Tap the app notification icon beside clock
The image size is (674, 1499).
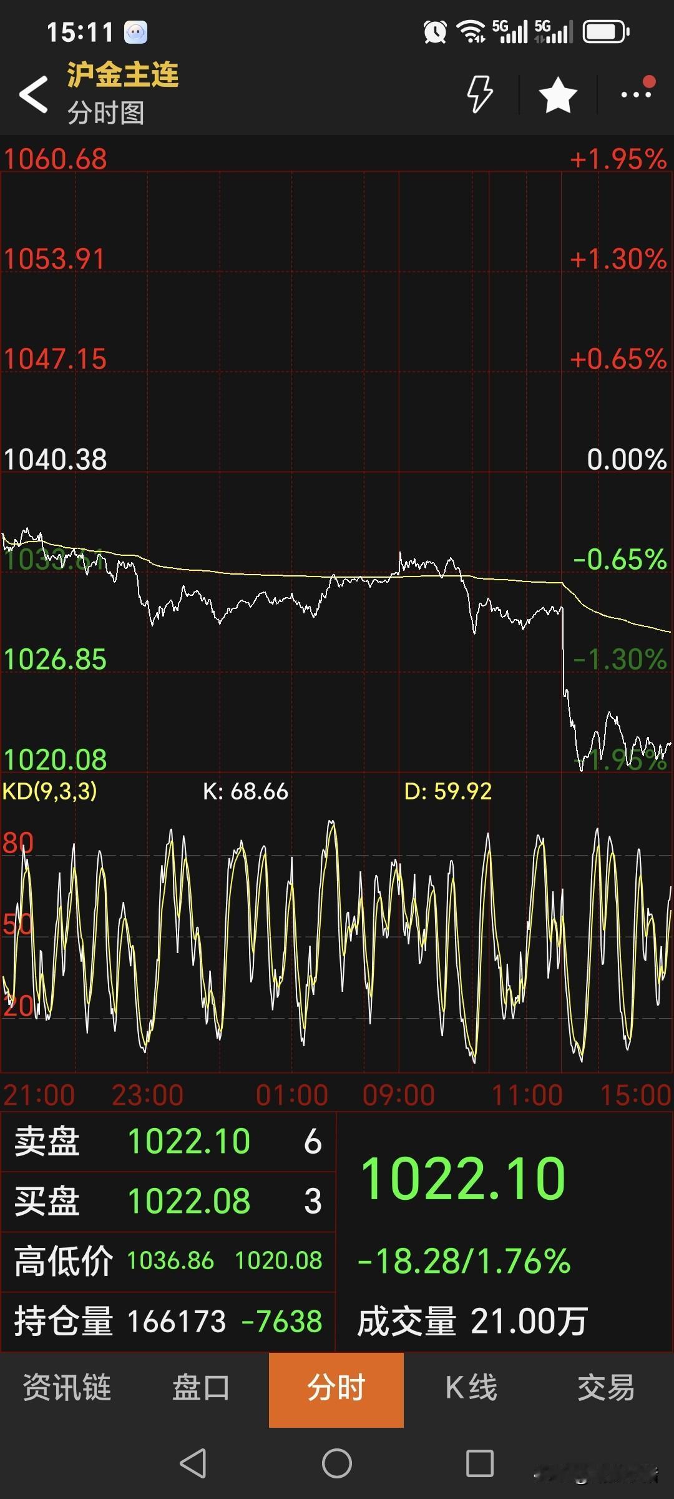tap(135, 32)
